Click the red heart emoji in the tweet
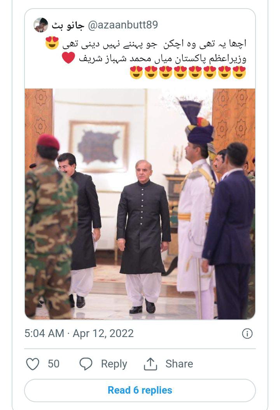This screenshot has width=280, height=410. 69,59
